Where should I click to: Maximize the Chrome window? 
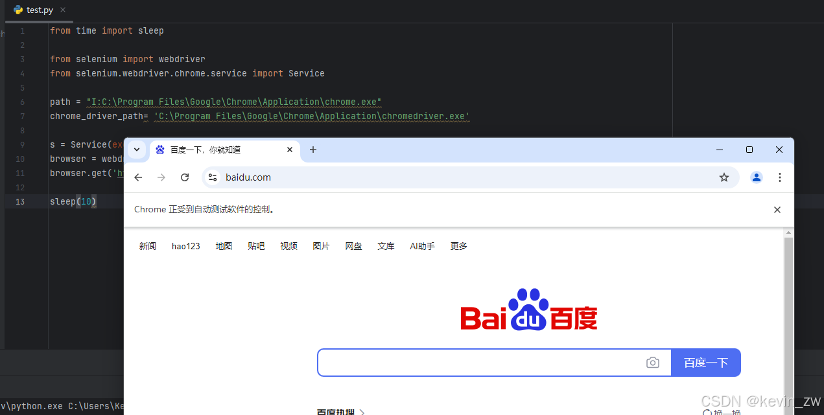[x=749, y=150]
